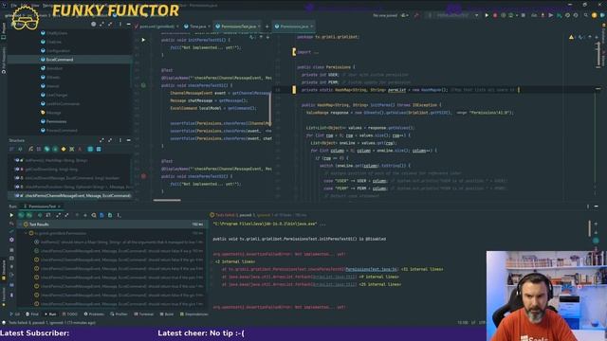607x341 pixels.
Task: Open the Problems tool window button
Action: pyautogui.click(x=94, y=314)
